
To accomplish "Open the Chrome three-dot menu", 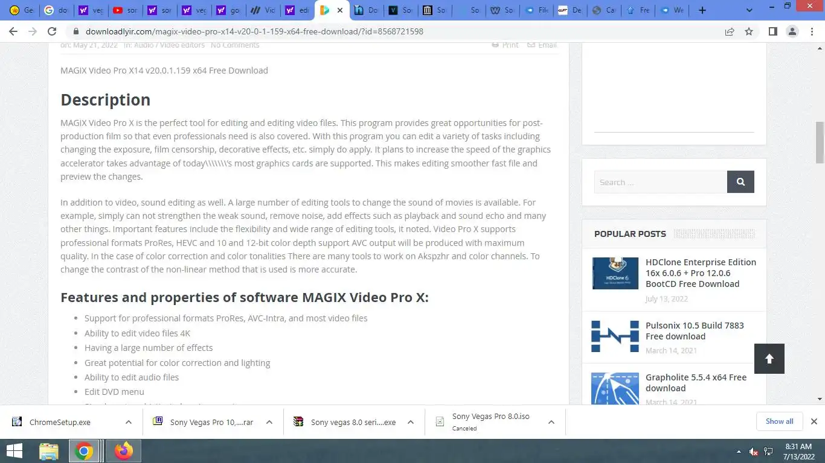I will point(812,31).
